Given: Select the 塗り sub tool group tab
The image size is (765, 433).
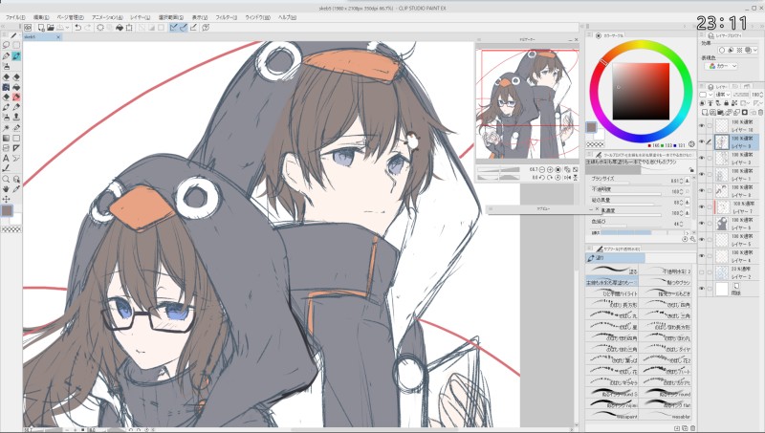Looking at the screenshot, I should pyautogui.click(x=615, y=258).
